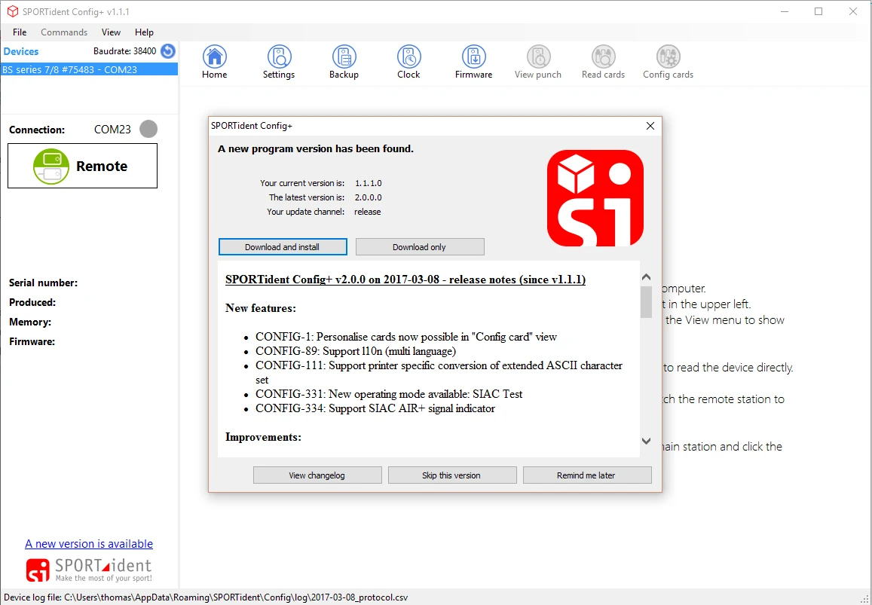Screen dimensions: 872x605
Task: Open the Settings toolbar icon
Action: click(279, 62)
